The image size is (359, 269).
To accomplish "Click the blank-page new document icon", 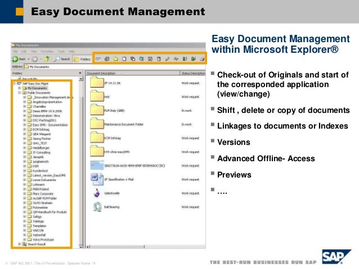I will [x=124, y=59].
